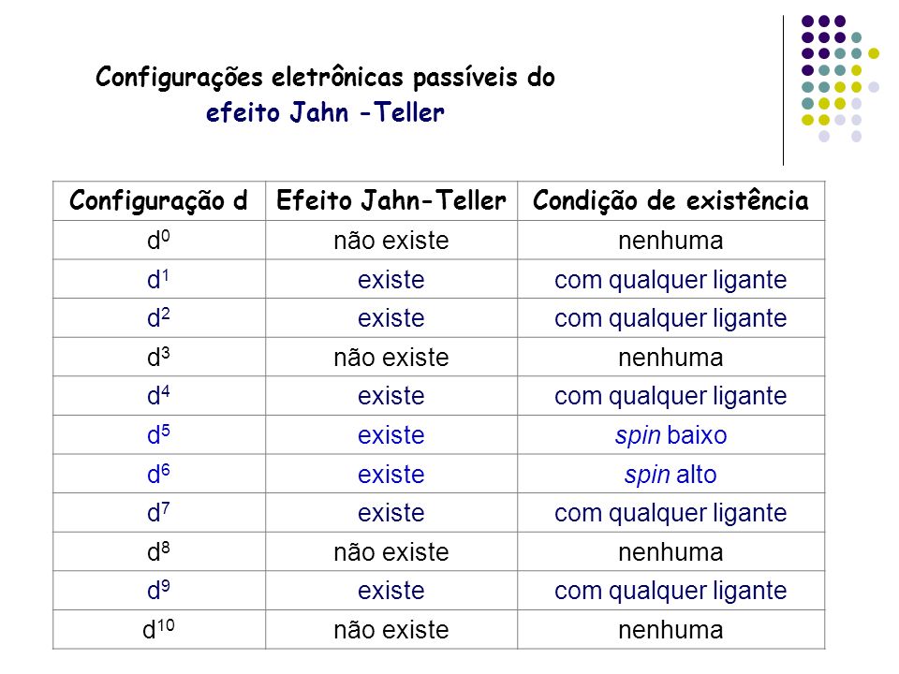Click the 'Condição de existência' column header
The image size is (899, 674).
pyautogui.click(x=671, y=201)
